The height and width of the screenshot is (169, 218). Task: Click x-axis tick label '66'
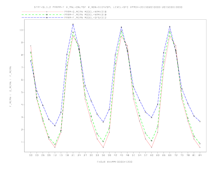[x=164, y=155]
